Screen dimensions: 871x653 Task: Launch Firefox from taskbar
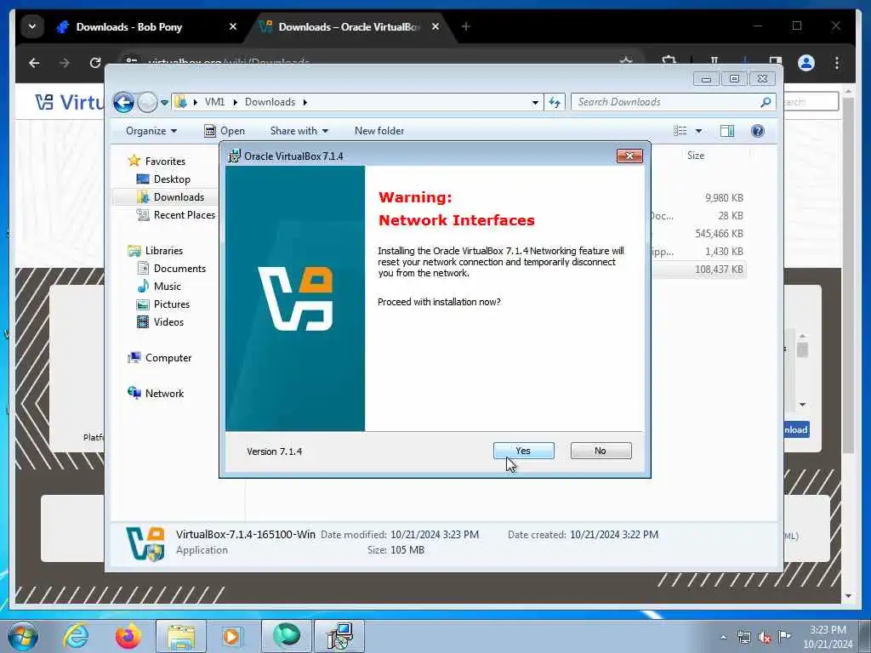click(x=128, y=636)
